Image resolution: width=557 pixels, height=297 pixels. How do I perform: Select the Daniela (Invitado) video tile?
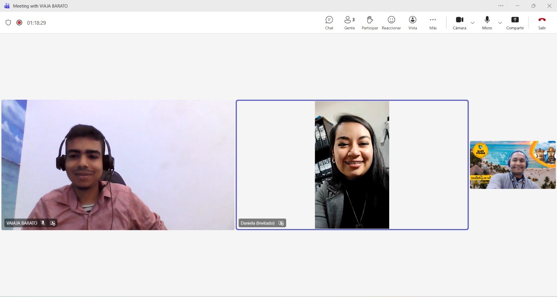352,165
